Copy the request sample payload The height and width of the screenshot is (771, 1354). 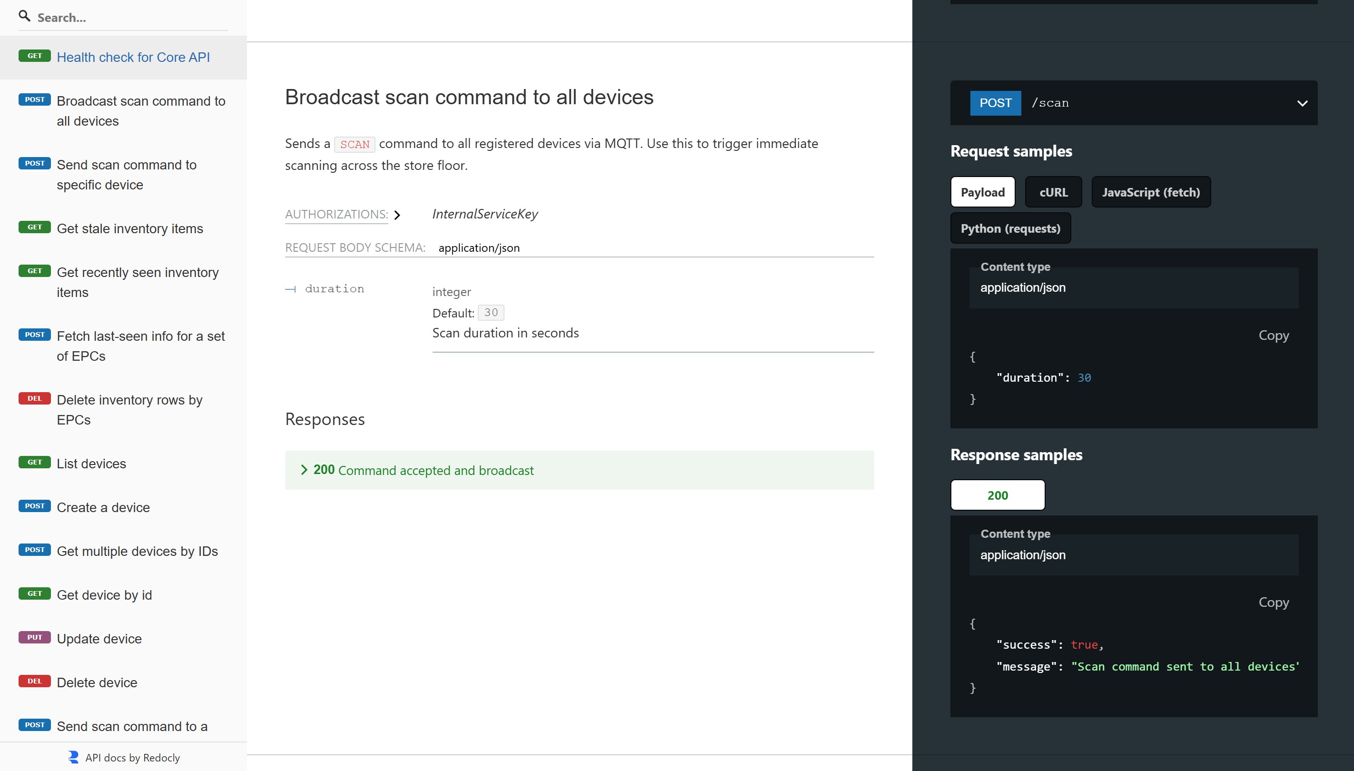1274,335
